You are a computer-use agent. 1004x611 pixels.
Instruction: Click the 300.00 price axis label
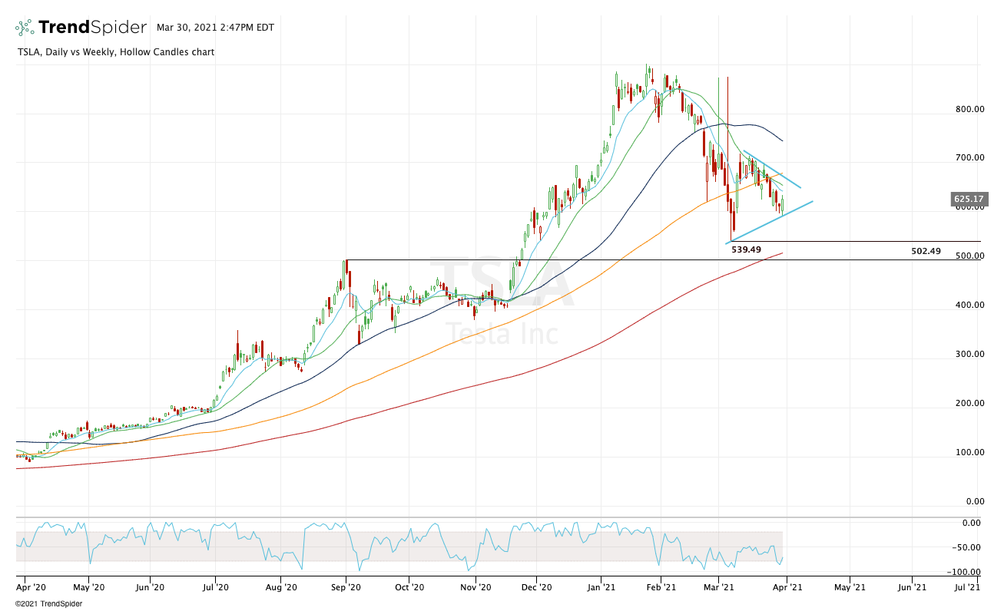(x=970, y=355)
